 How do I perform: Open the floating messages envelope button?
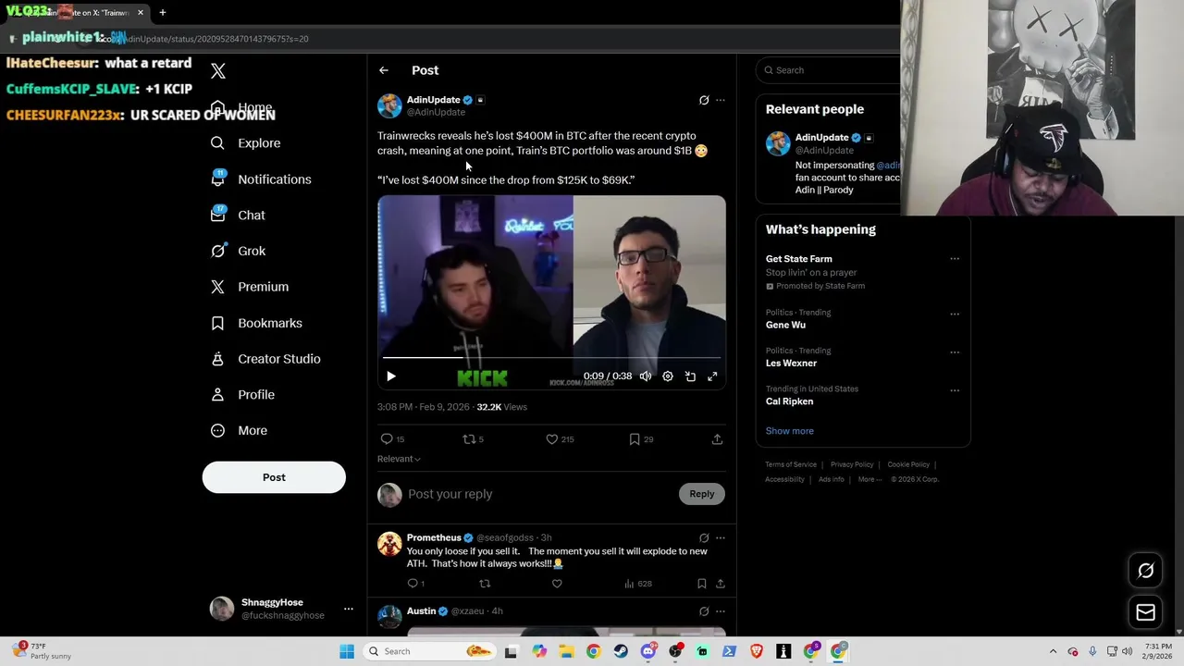(1145, 612)
